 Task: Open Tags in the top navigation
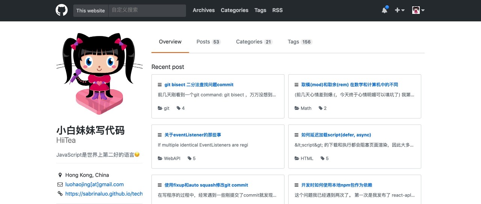pos(260,10)
